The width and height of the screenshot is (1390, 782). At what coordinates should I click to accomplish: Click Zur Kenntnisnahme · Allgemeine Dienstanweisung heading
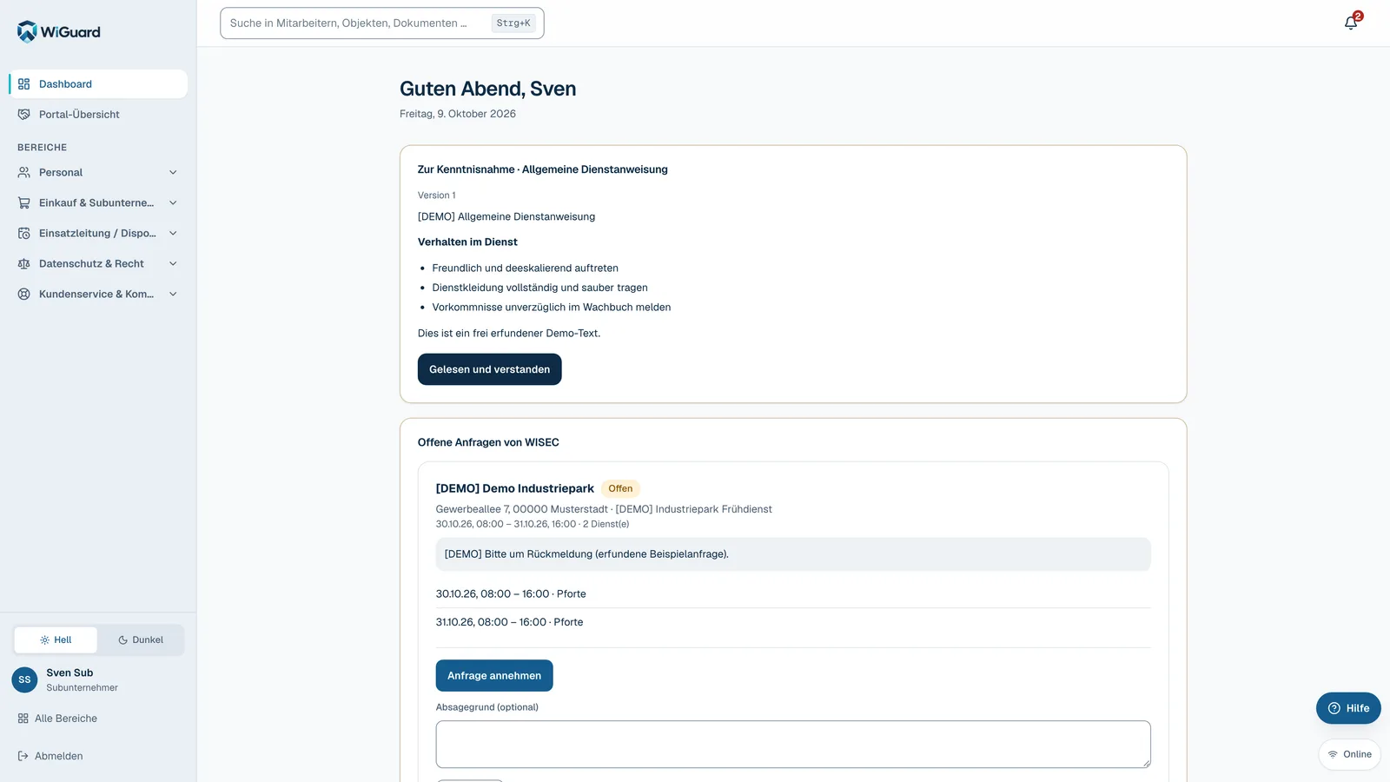coord(543,169)
